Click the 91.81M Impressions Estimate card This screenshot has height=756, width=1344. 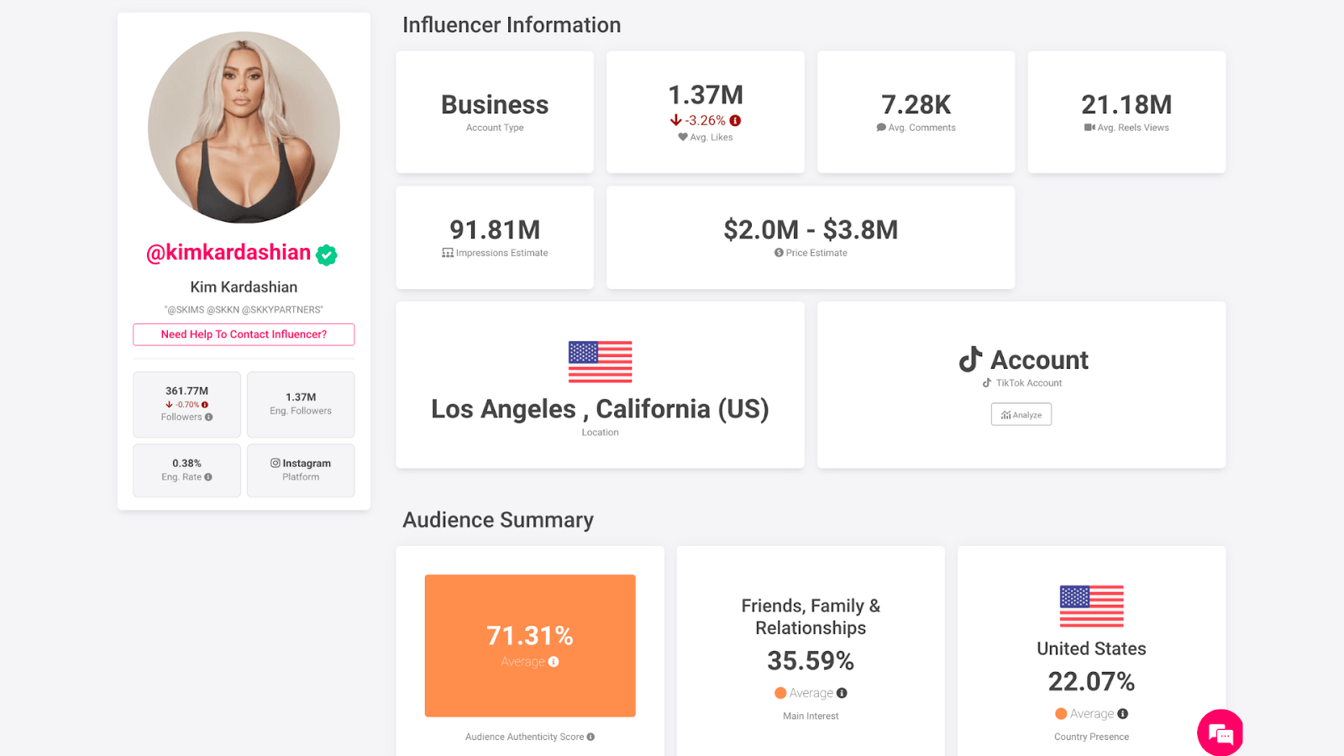click(x=495, y=238)
